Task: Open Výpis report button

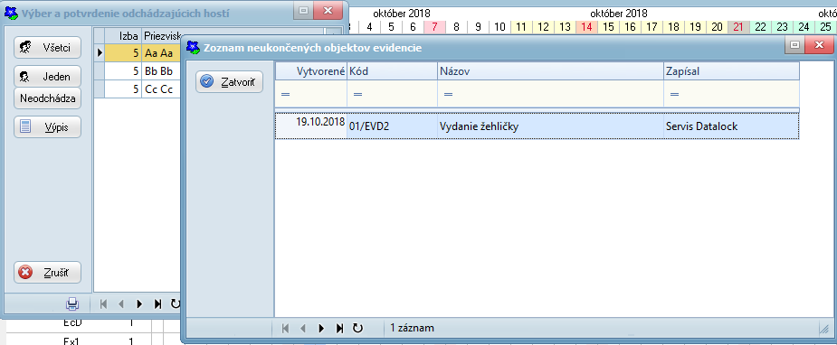Action: click(x=47, y=127)
